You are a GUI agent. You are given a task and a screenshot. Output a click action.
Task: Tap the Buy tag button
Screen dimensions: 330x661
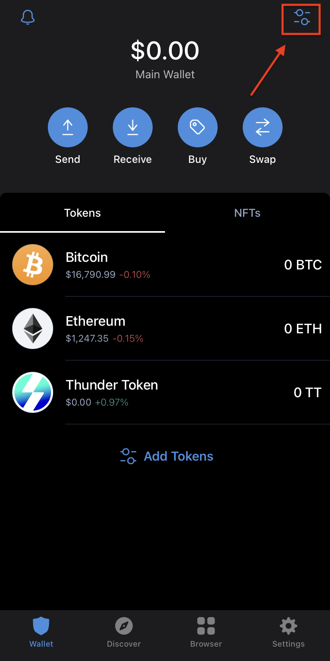pos(198,127)
